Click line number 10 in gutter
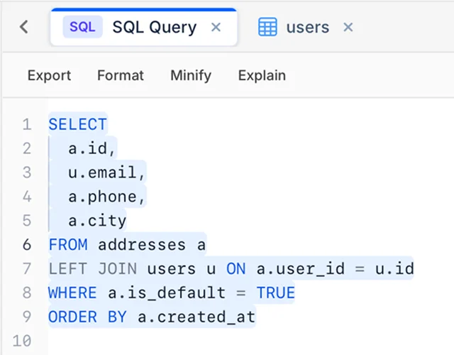 22,341
